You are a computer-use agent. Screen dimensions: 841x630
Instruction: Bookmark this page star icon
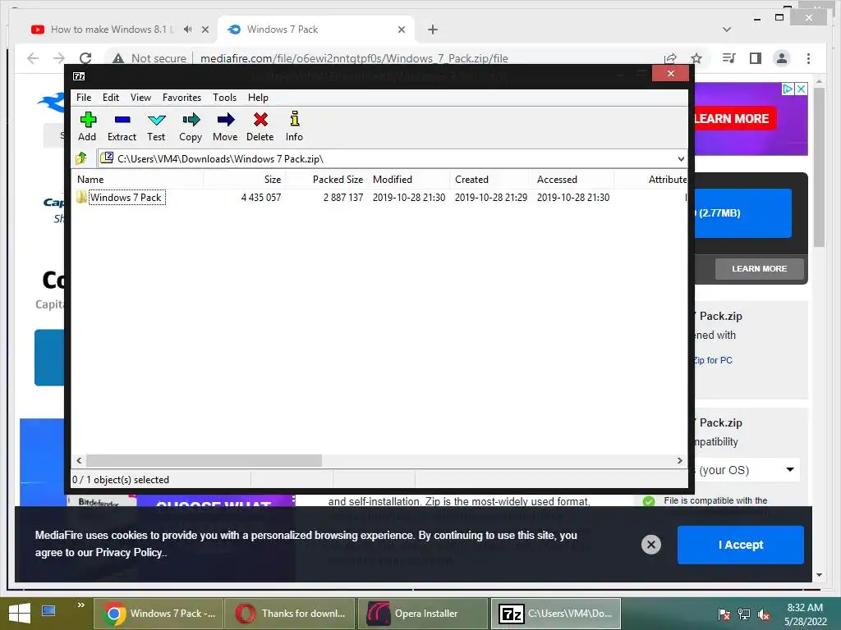coord(696,58)
